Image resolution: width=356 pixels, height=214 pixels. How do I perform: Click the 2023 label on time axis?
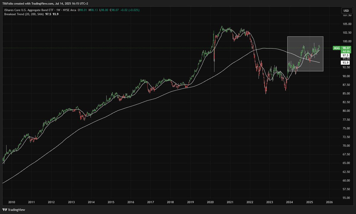pyautogui.click(x=270, y=202)
